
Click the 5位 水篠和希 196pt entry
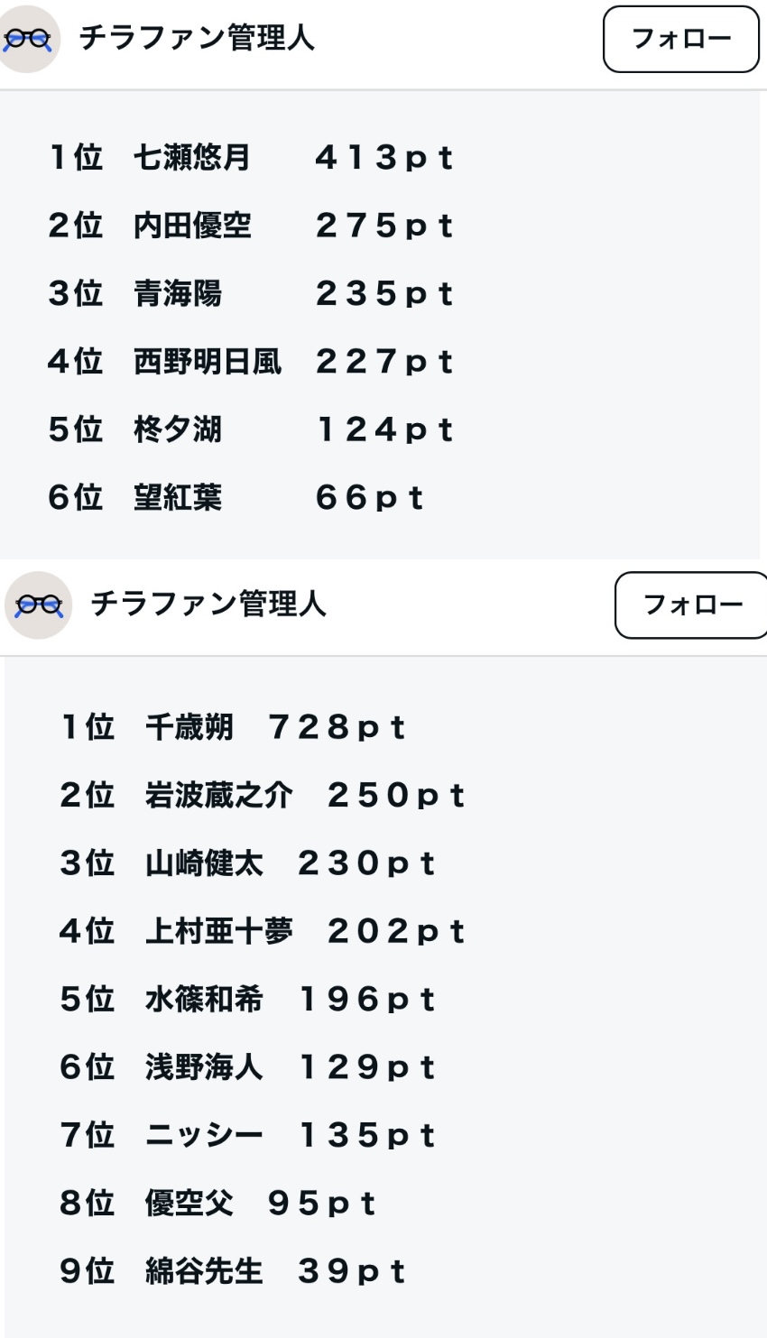(x=247, y=1000)
